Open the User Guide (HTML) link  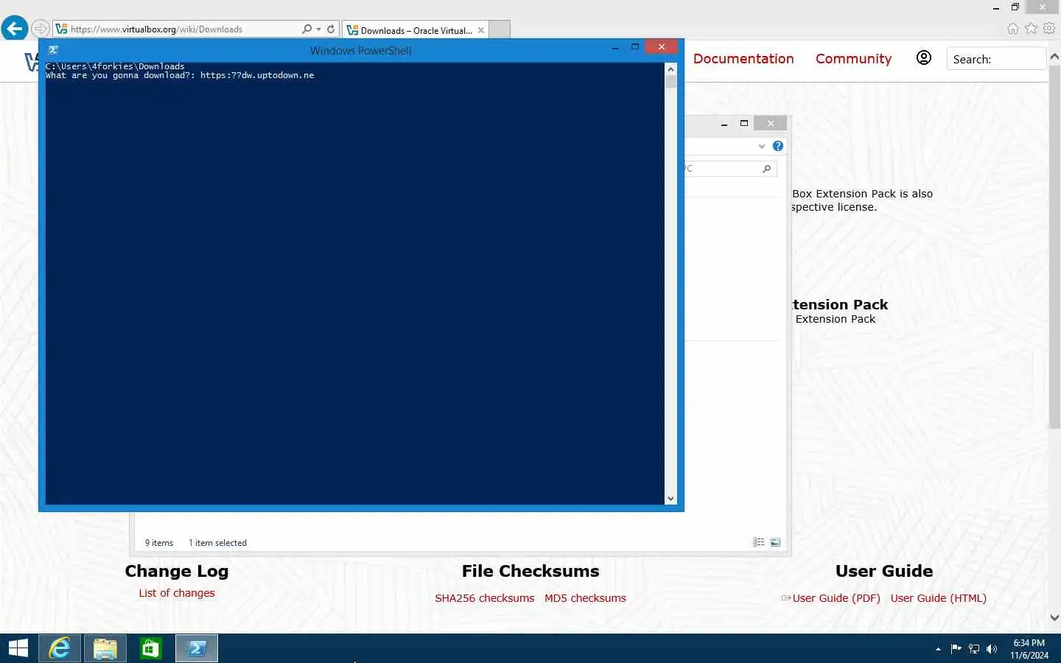(938, 598)
